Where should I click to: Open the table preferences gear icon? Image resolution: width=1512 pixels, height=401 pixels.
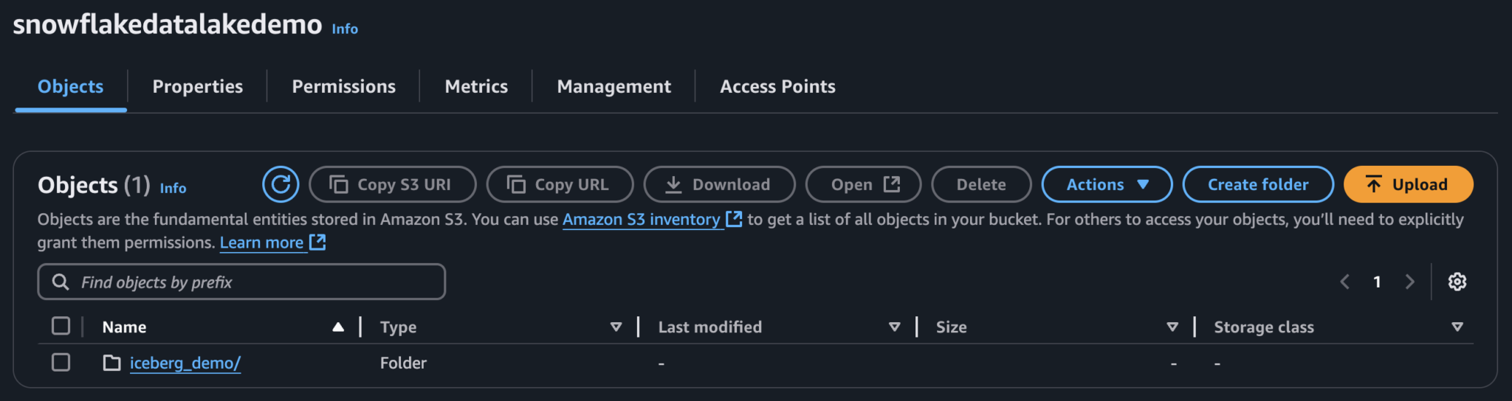click(1457, 282)
